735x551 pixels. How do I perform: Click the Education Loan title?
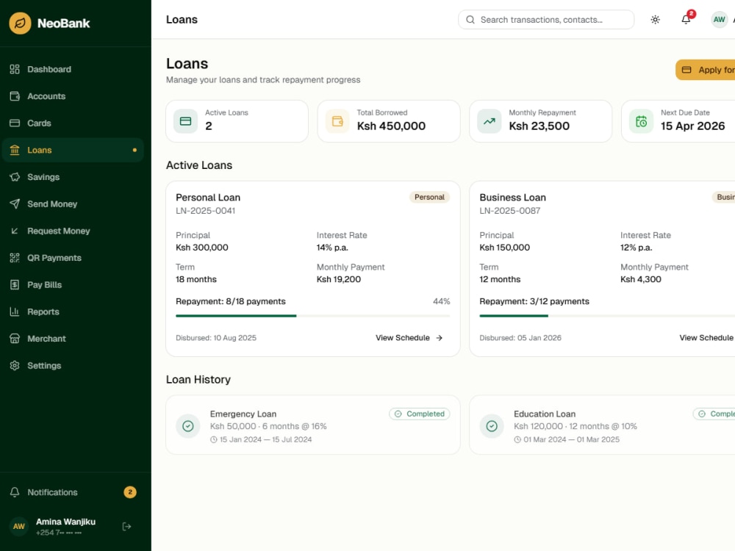pyautogui.click(x=544, y=414)
